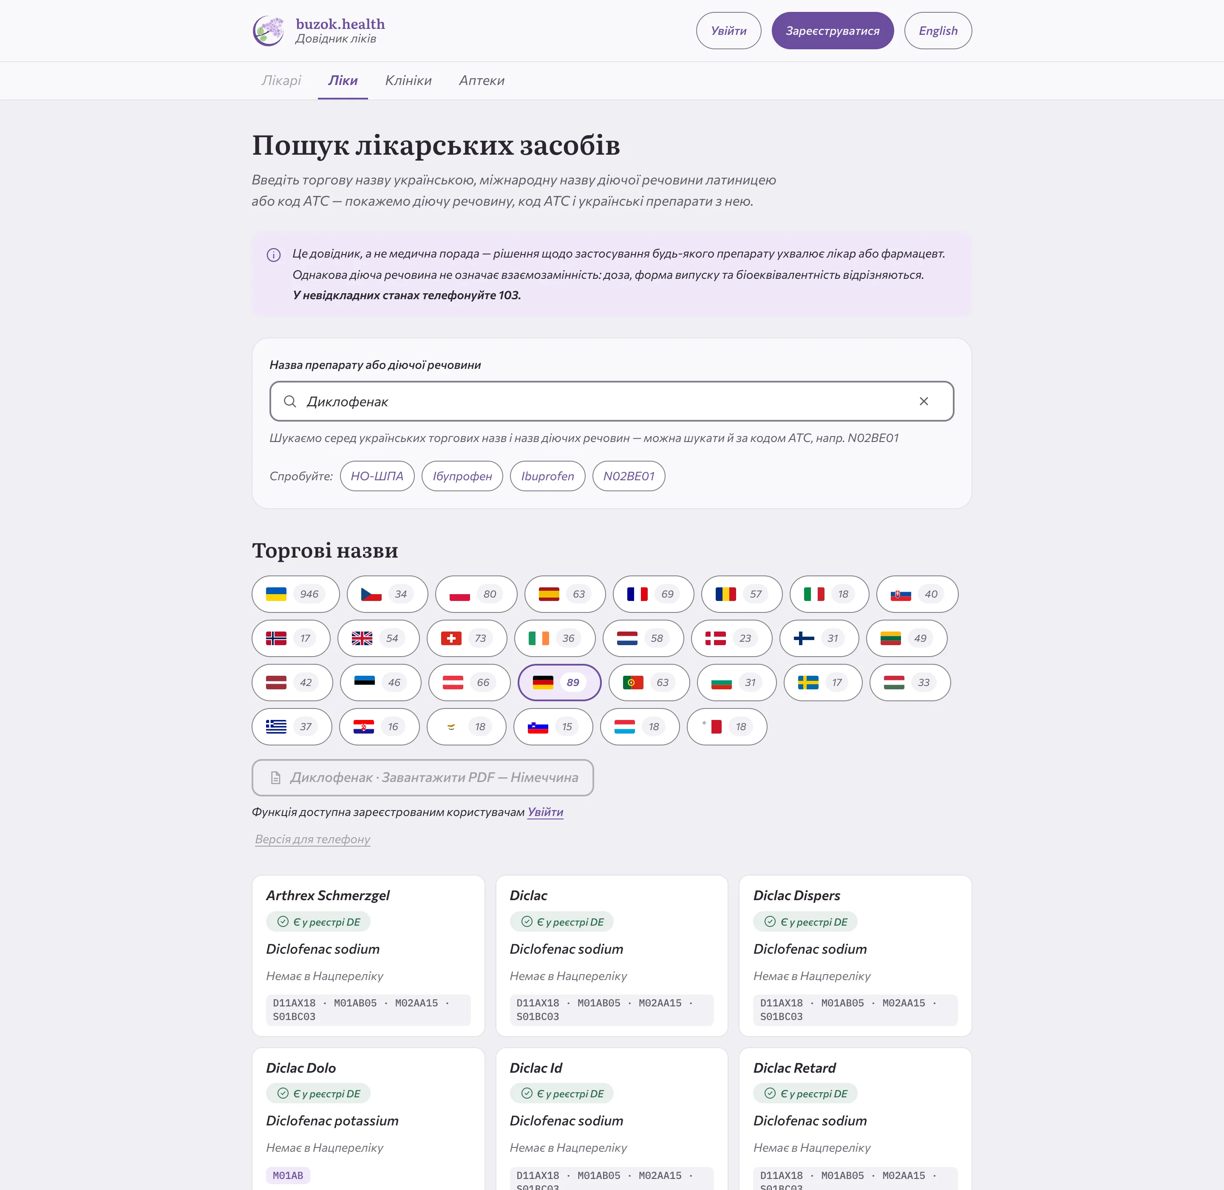Clear the search field with the X icon
The width and height of the screenshot is (1224, 1190).
pos(924,401)
